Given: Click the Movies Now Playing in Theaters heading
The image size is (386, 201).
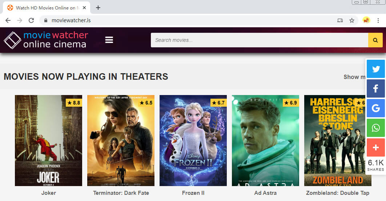Looking at the screenshot, I should (86, 76).
